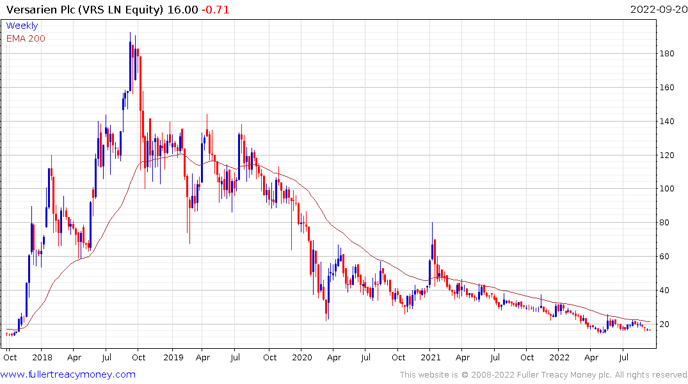The image size is (688, 384).
Task: Click the www.fullertreacymoney.com link
Action: (68, 374)
